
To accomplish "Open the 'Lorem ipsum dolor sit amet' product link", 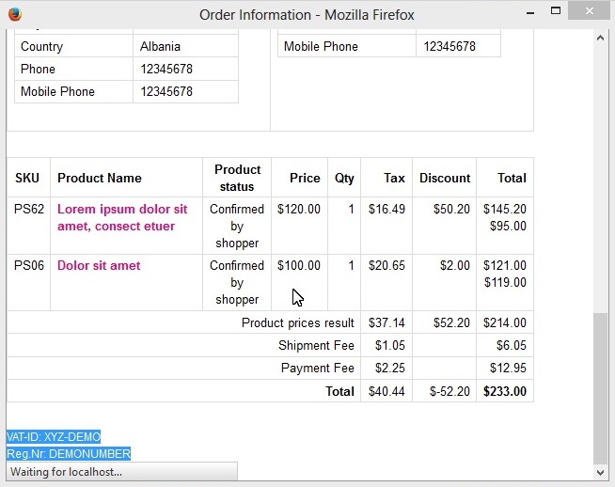I will point(122,217).
